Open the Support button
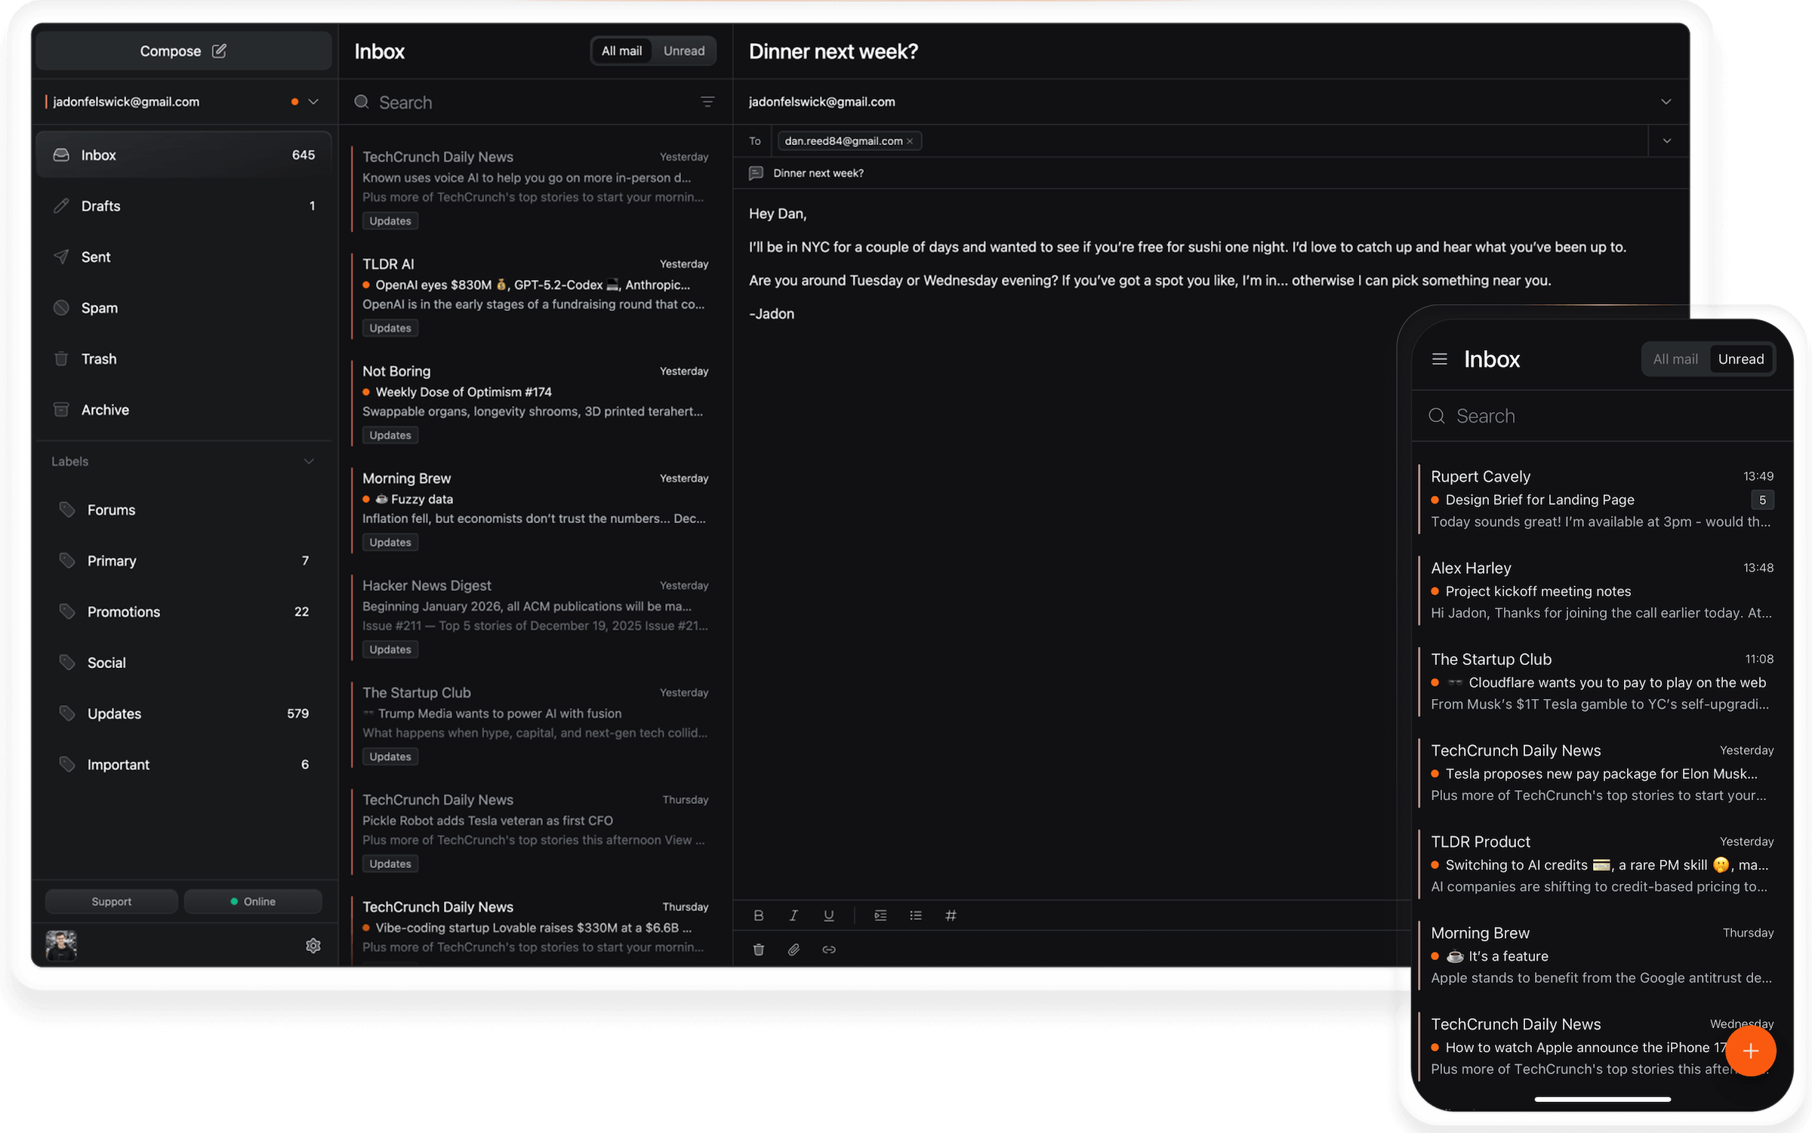The height and width of the screenshot is (1133, 1812). click(111, 901)
